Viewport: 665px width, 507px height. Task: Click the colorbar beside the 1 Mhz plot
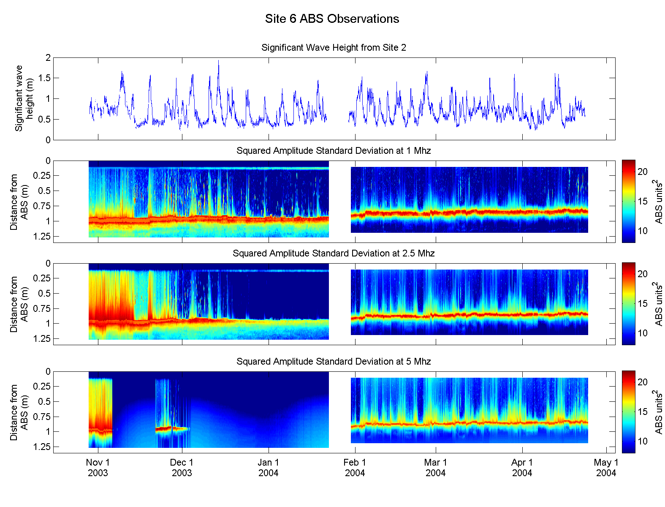pyautogui.click(x=628, y=201)
